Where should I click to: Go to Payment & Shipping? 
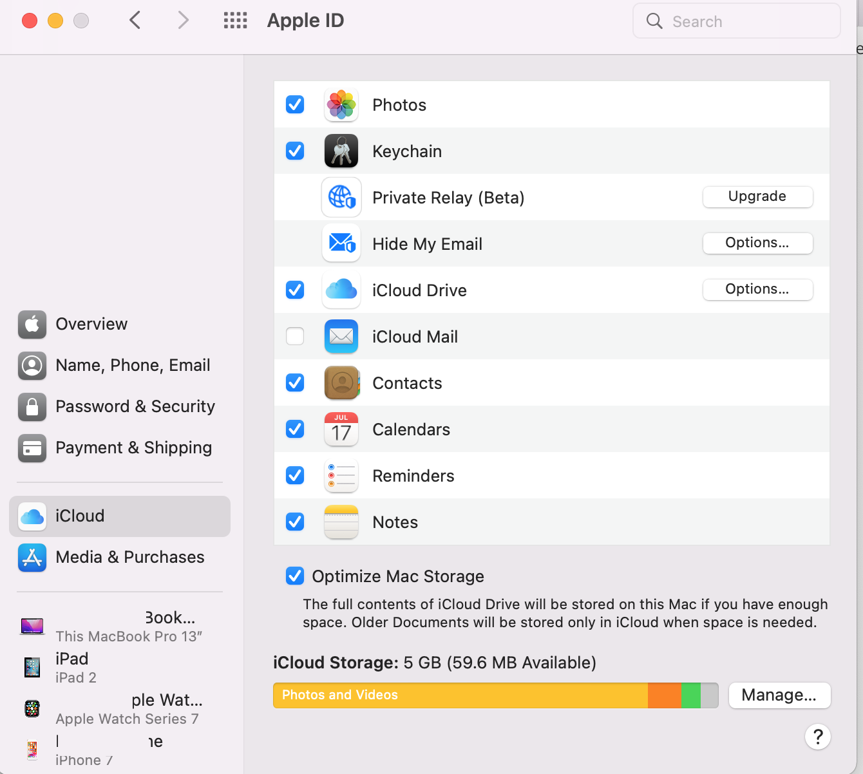point(120,448)
